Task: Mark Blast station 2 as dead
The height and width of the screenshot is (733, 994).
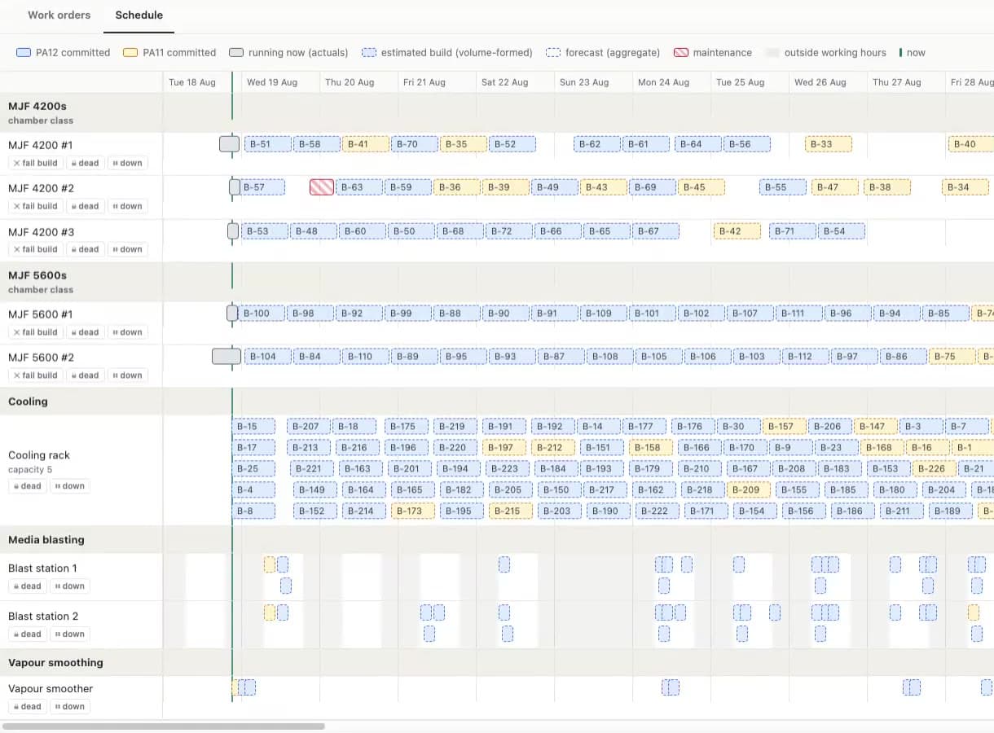Action: click(27, 634)
